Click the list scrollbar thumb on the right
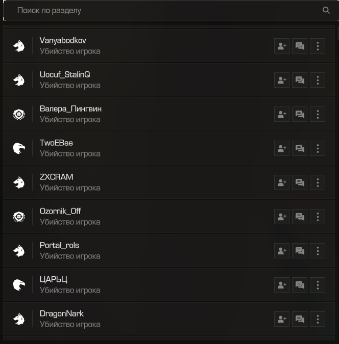Image resolution: width=339 pixels, height=344 pixels. 338,33
